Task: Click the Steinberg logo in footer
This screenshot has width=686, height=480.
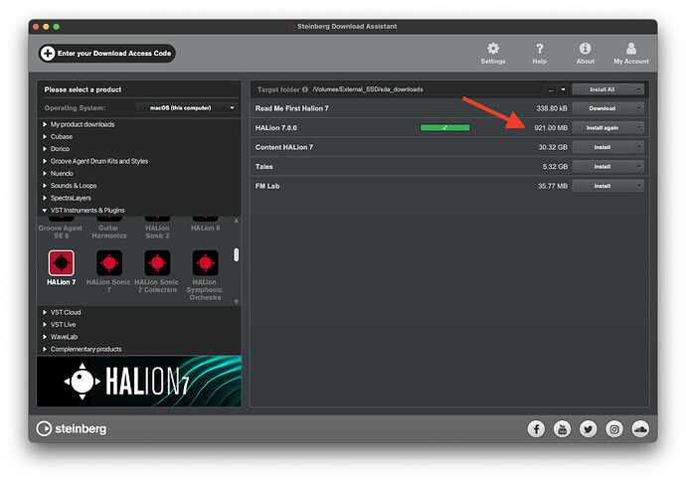Action: [x=72, y=428]
